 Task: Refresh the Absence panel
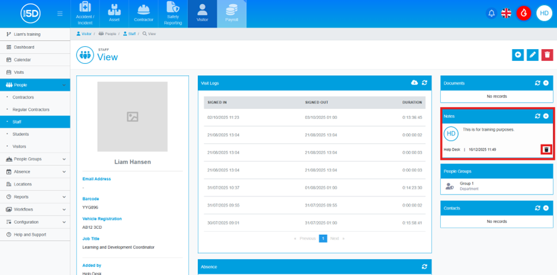tap(424, 267)
